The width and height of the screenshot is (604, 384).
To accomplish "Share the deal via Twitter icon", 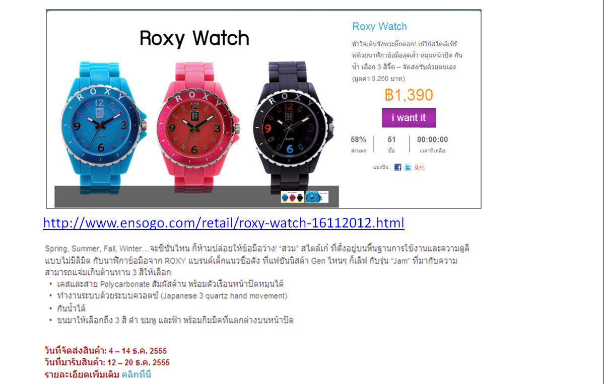I will (408, 167).
